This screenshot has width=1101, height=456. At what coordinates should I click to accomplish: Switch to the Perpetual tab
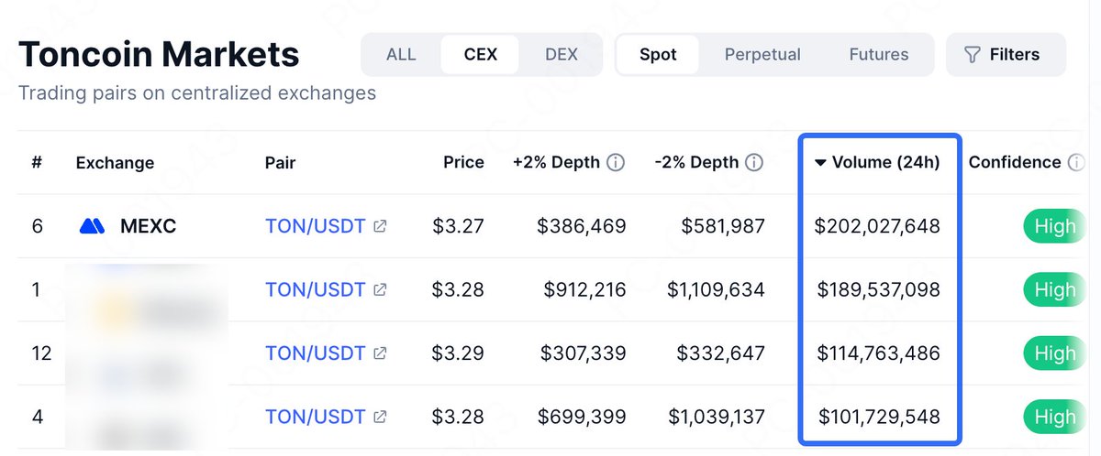(762, 54)
